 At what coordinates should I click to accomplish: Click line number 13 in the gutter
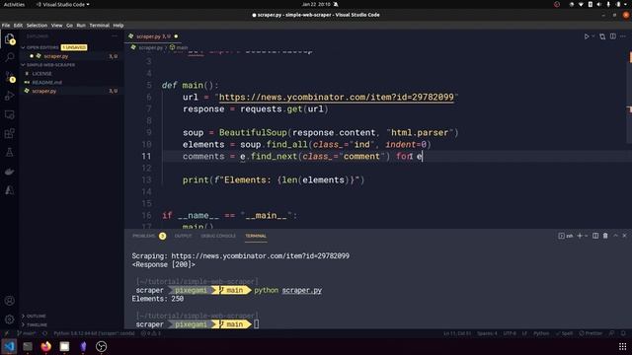(146, 179)
